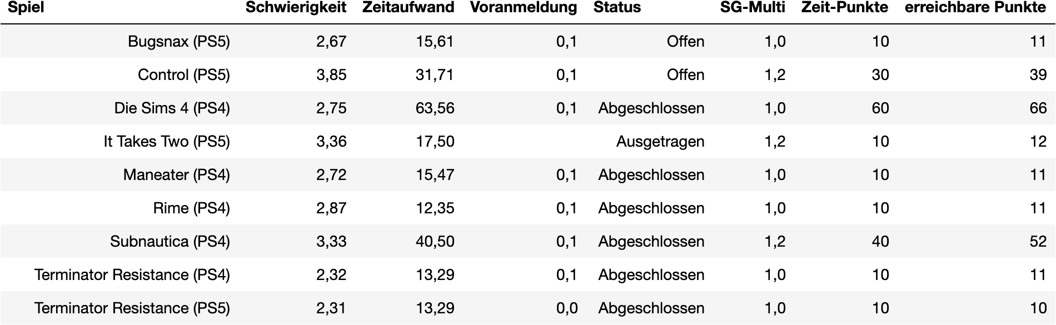
Task: Select the Voranmeldung column header
Action: [x=523, y=8]
